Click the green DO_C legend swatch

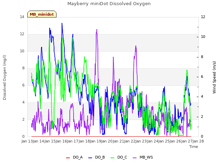click(x=113, y=158)
